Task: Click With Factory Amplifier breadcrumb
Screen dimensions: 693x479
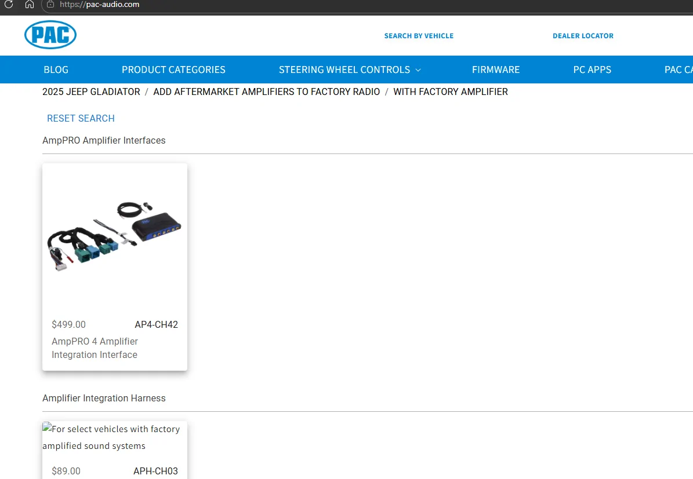Action: [x=451, y=92]
